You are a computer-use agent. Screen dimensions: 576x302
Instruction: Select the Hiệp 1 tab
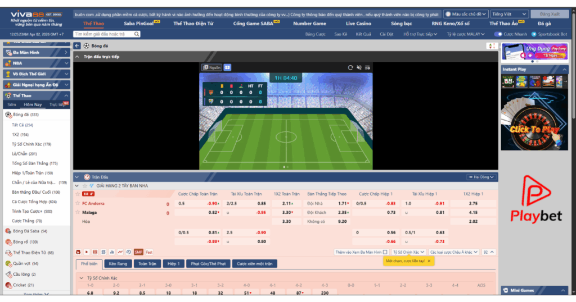[173, 264]
